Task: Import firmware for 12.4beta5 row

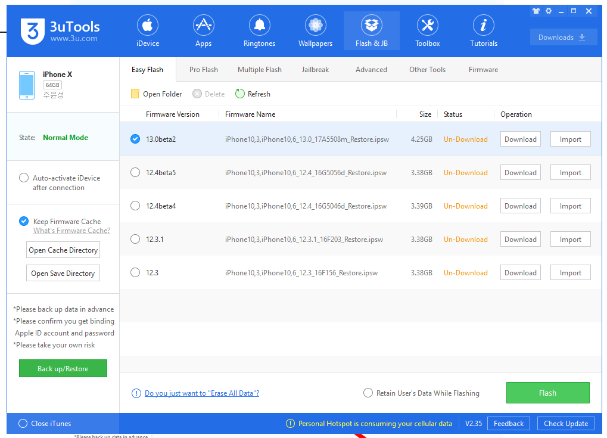Action: 571,172
